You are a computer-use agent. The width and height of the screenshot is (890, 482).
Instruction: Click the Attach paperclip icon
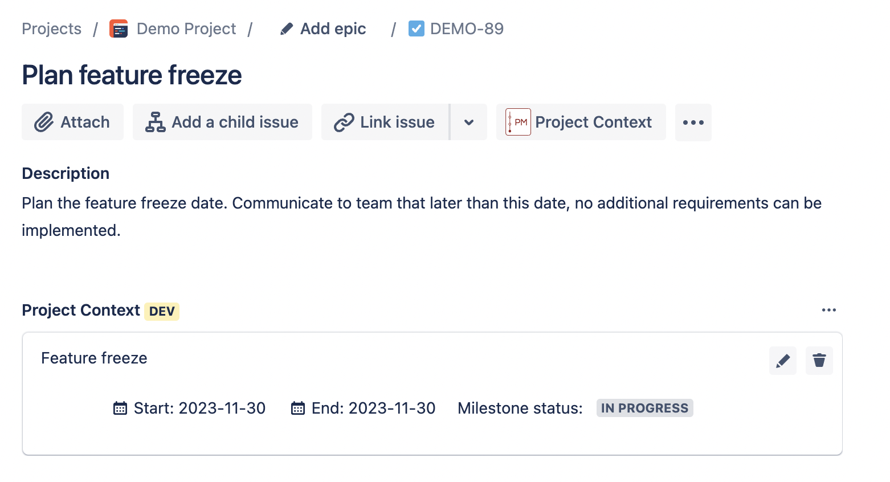(44, 122)
